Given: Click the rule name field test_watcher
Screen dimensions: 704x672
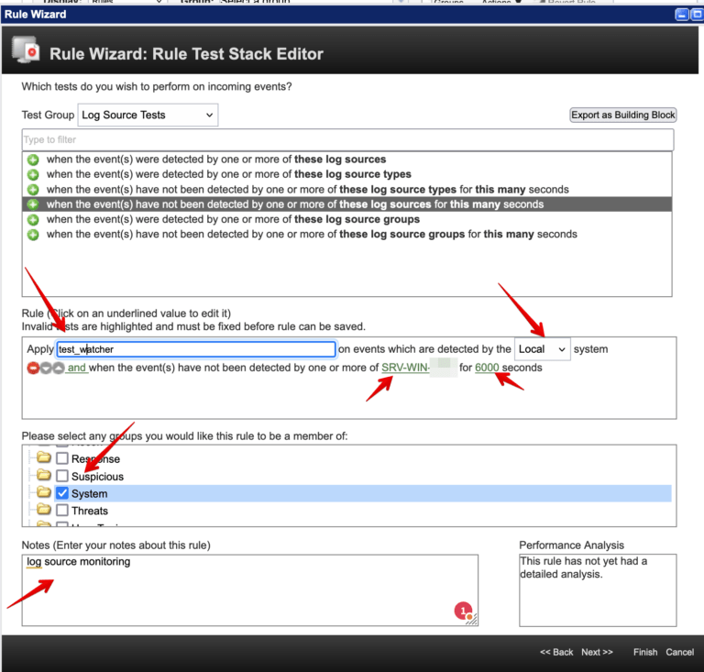Looking at the screenshot, I should [x=196, y=349].
